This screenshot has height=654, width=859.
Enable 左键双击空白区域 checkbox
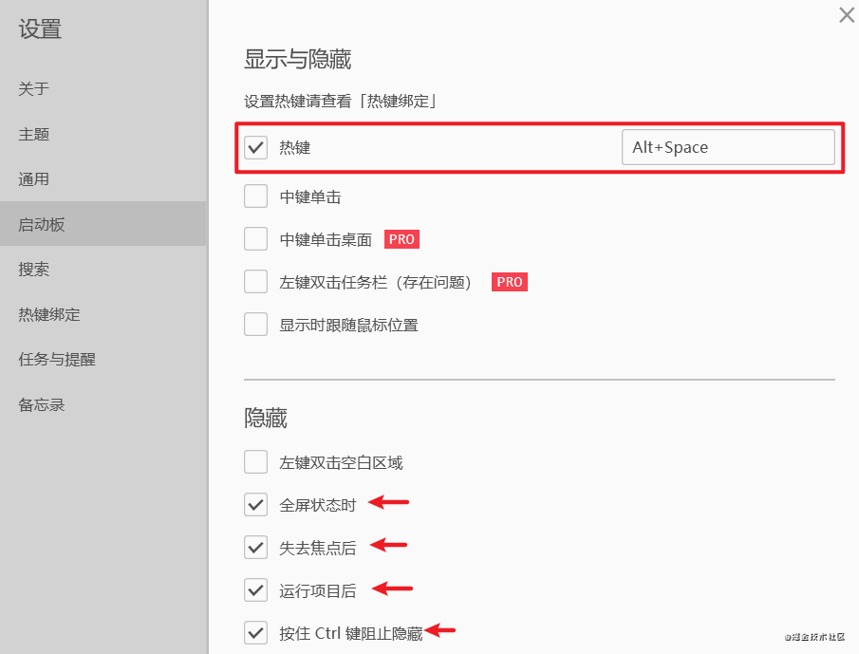point(256,462)
